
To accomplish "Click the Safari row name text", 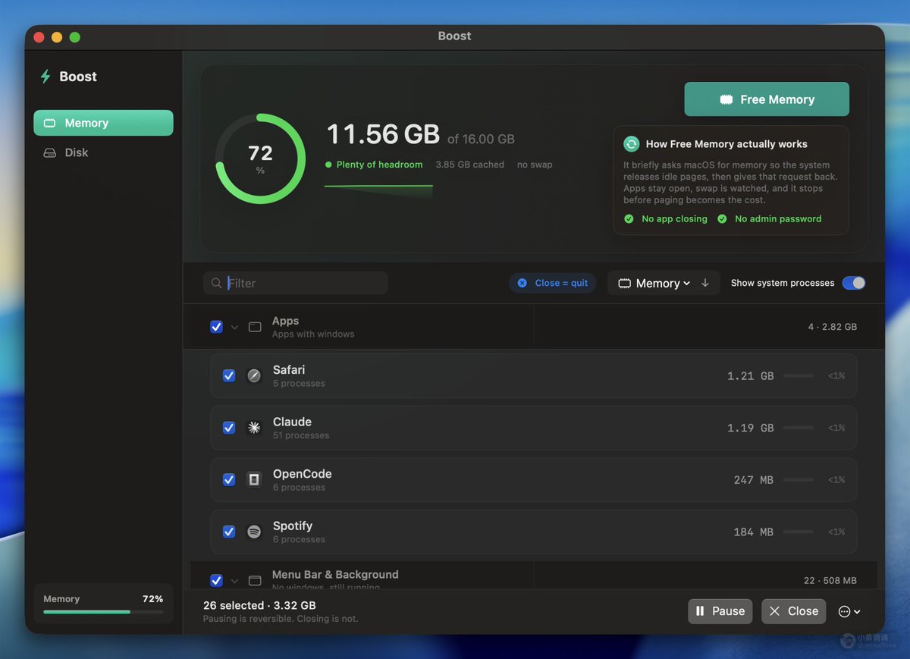I will click(289, 370).
